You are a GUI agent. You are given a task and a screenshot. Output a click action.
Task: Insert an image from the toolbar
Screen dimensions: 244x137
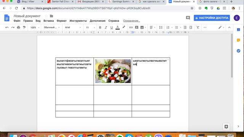click(142, 27)
